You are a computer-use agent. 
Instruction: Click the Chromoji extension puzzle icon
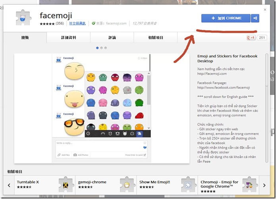[x=250, y=185]
